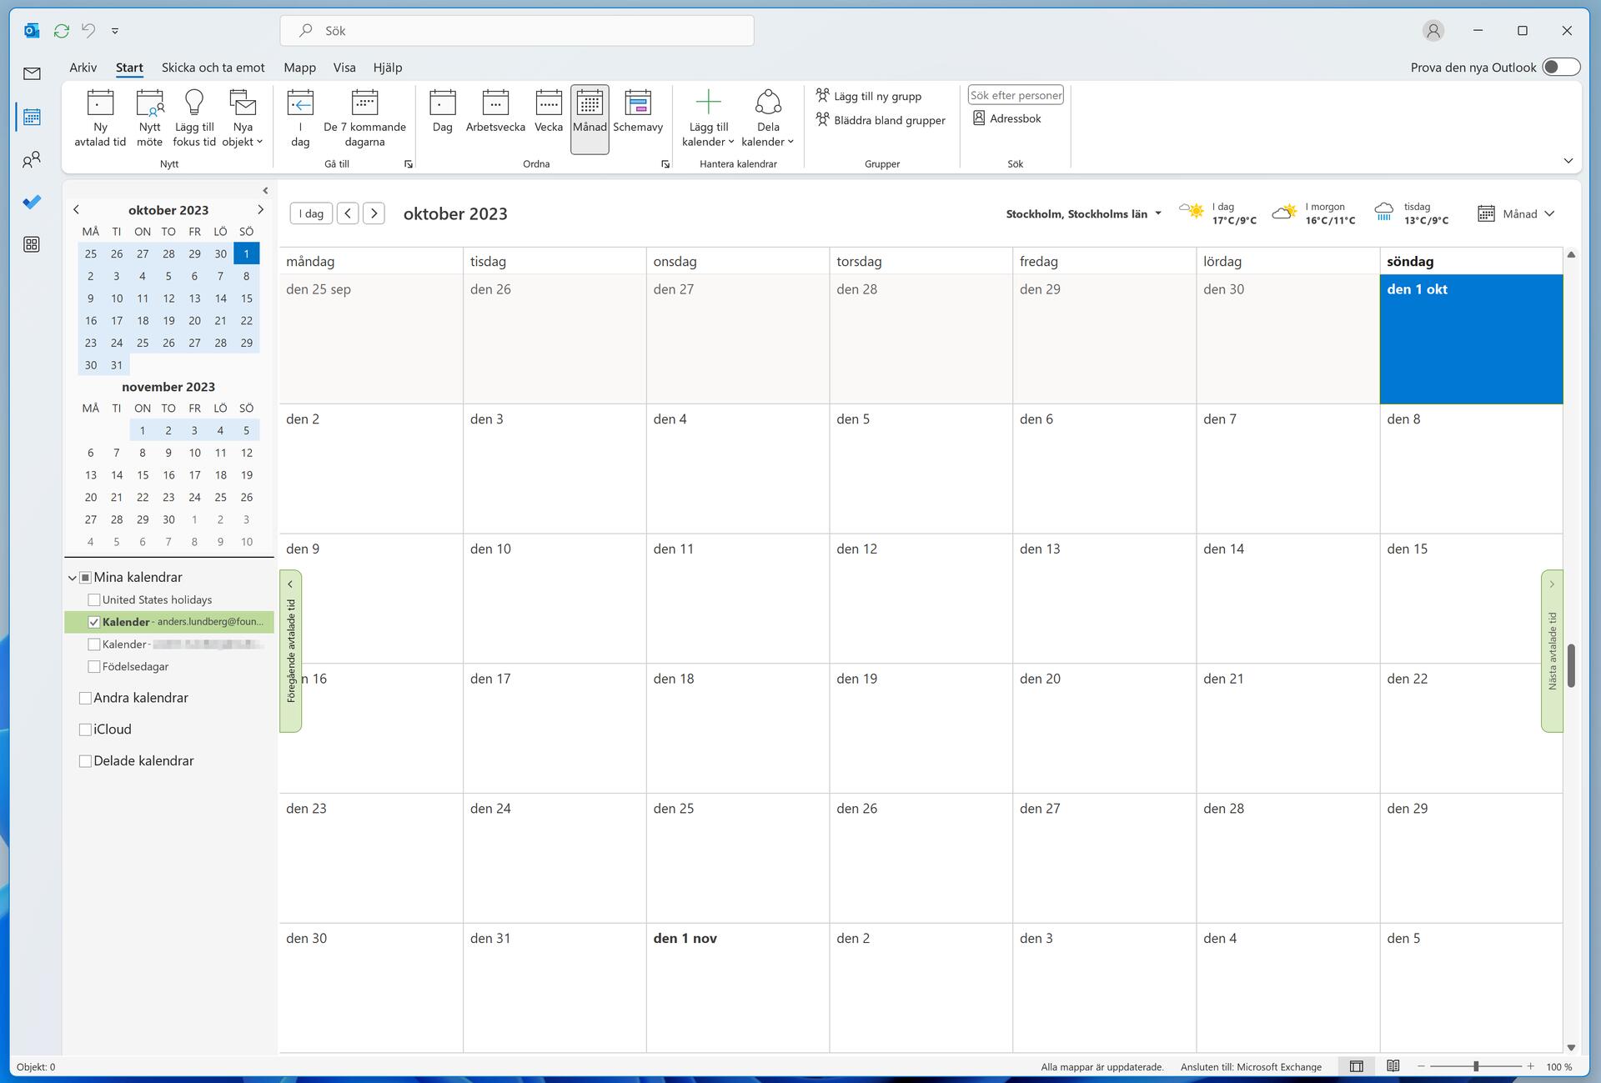The image size is (1601, 1083).
Task: Jump to today with the I dag button
Action: [x=310, y=213]
